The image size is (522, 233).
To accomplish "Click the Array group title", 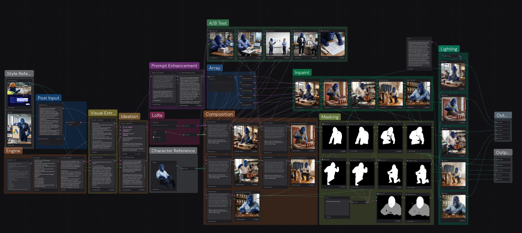I will point(214,68).
